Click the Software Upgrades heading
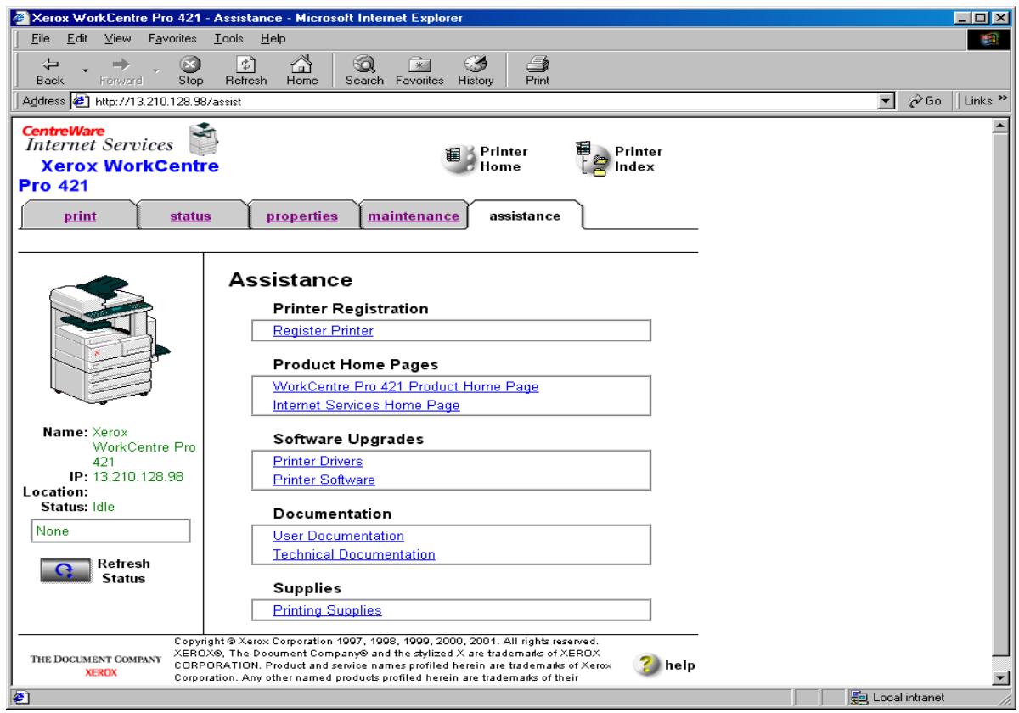The height and width of the screenshot is (713, 1019). coord(348,440)
